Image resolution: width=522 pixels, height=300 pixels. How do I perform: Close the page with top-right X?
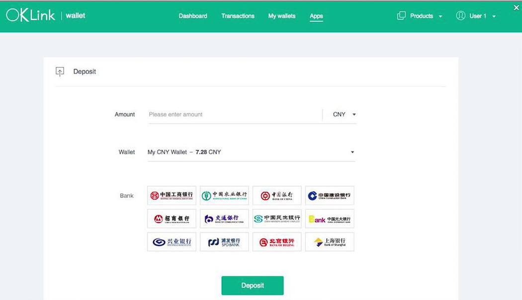[516, 7]
